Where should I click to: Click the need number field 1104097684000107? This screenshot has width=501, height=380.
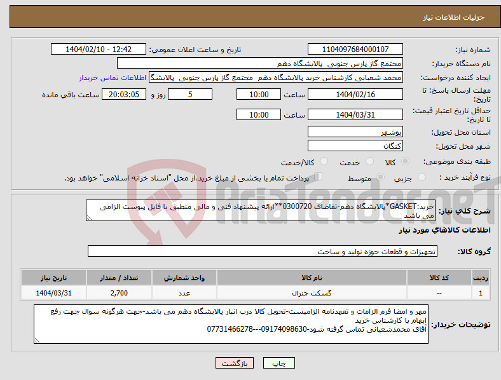pos(355,49)
